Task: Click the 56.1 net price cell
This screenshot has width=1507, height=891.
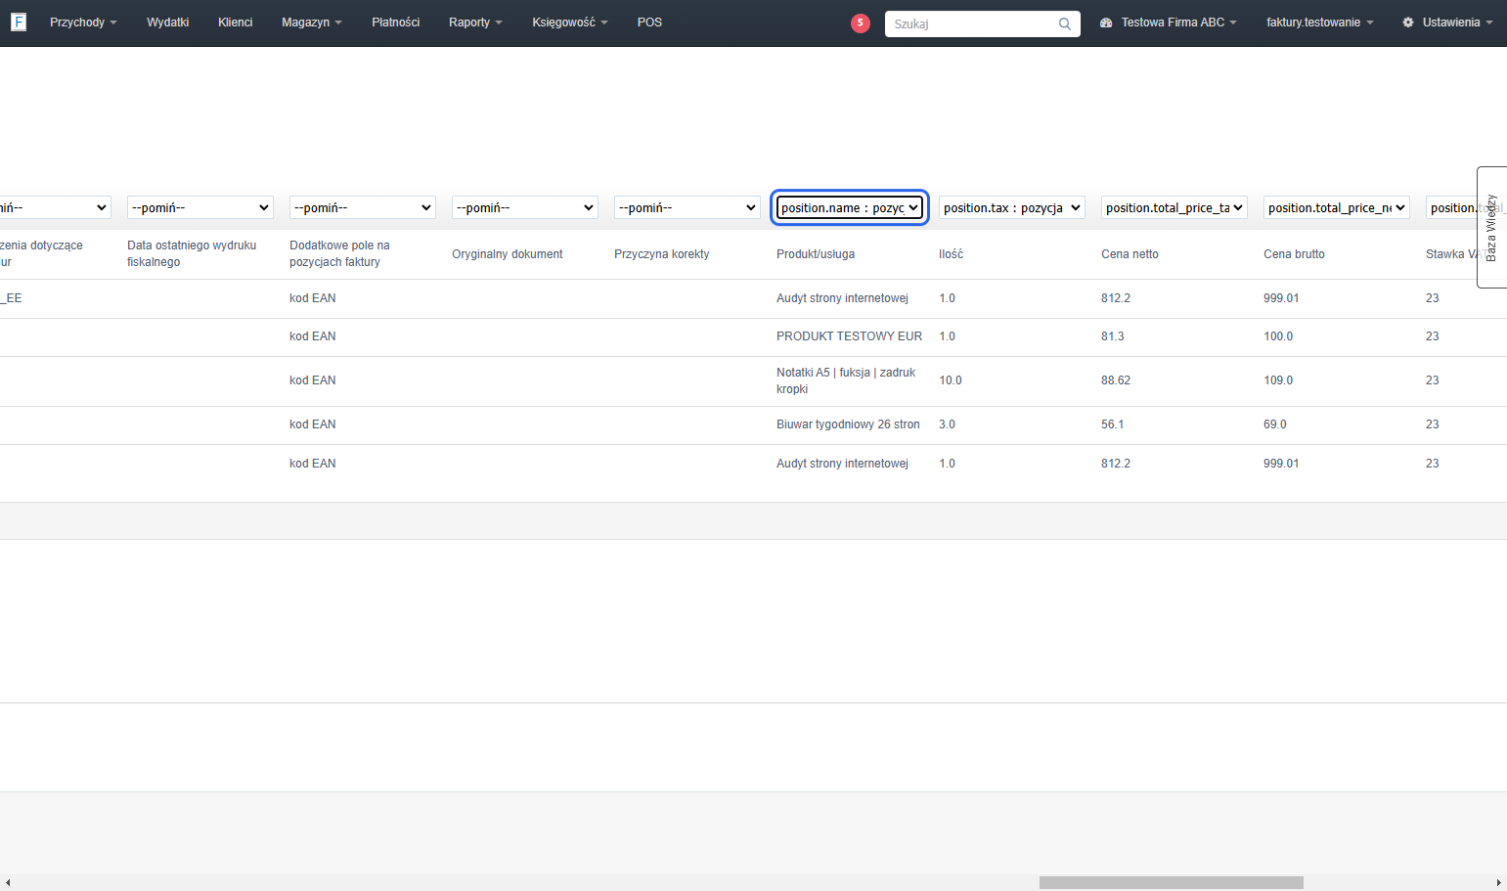Action: coord(1112,424)
